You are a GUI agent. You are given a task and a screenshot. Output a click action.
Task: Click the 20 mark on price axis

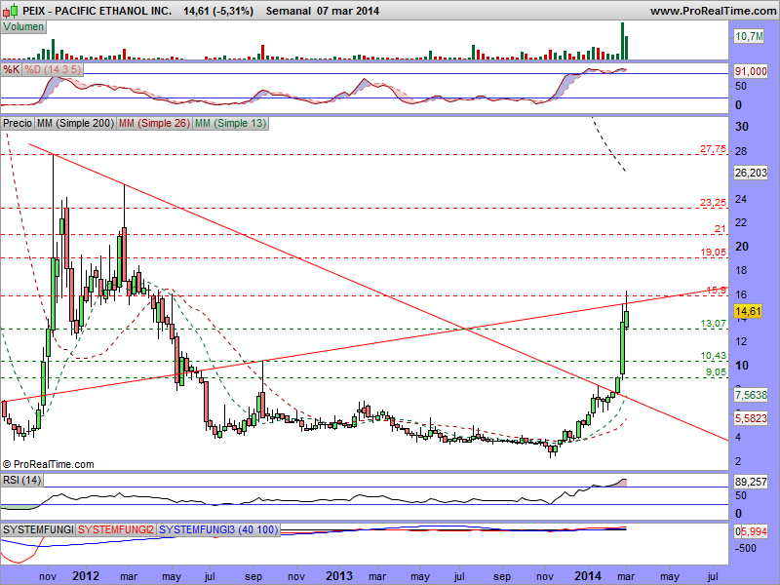click(742, 247)
